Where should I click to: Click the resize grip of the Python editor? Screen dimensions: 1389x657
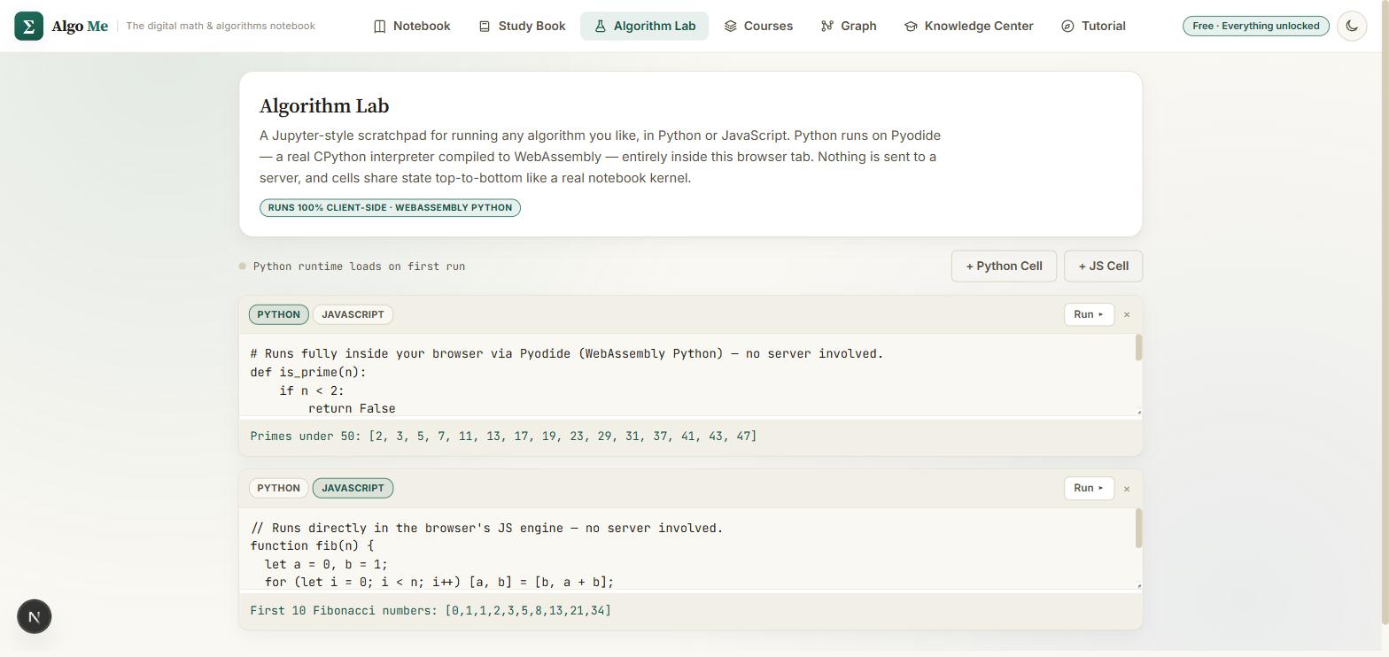coord(1138,412)
